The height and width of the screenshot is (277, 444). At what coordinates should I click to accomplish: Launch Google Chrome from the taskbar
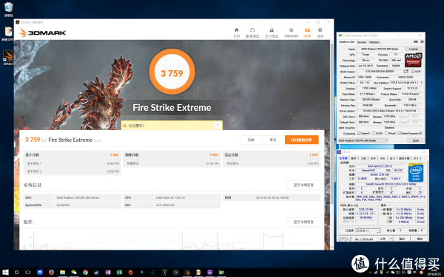point(85,273)
